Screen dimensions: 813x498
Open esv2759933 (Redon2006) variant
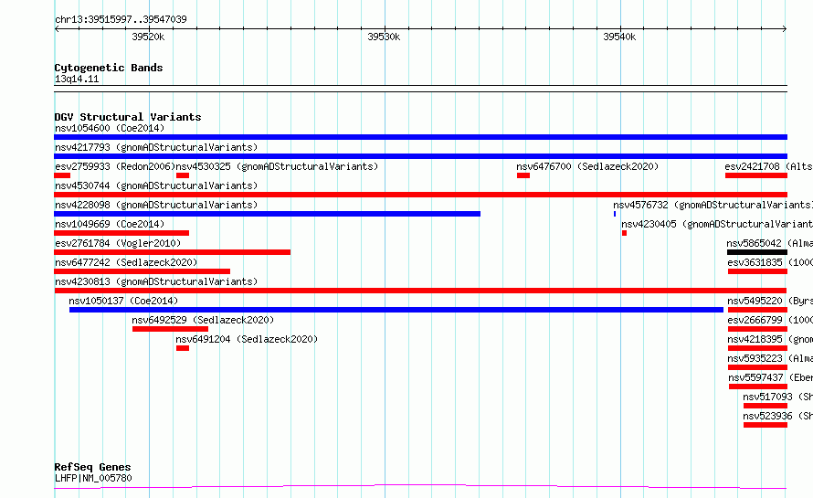point(115,166)
